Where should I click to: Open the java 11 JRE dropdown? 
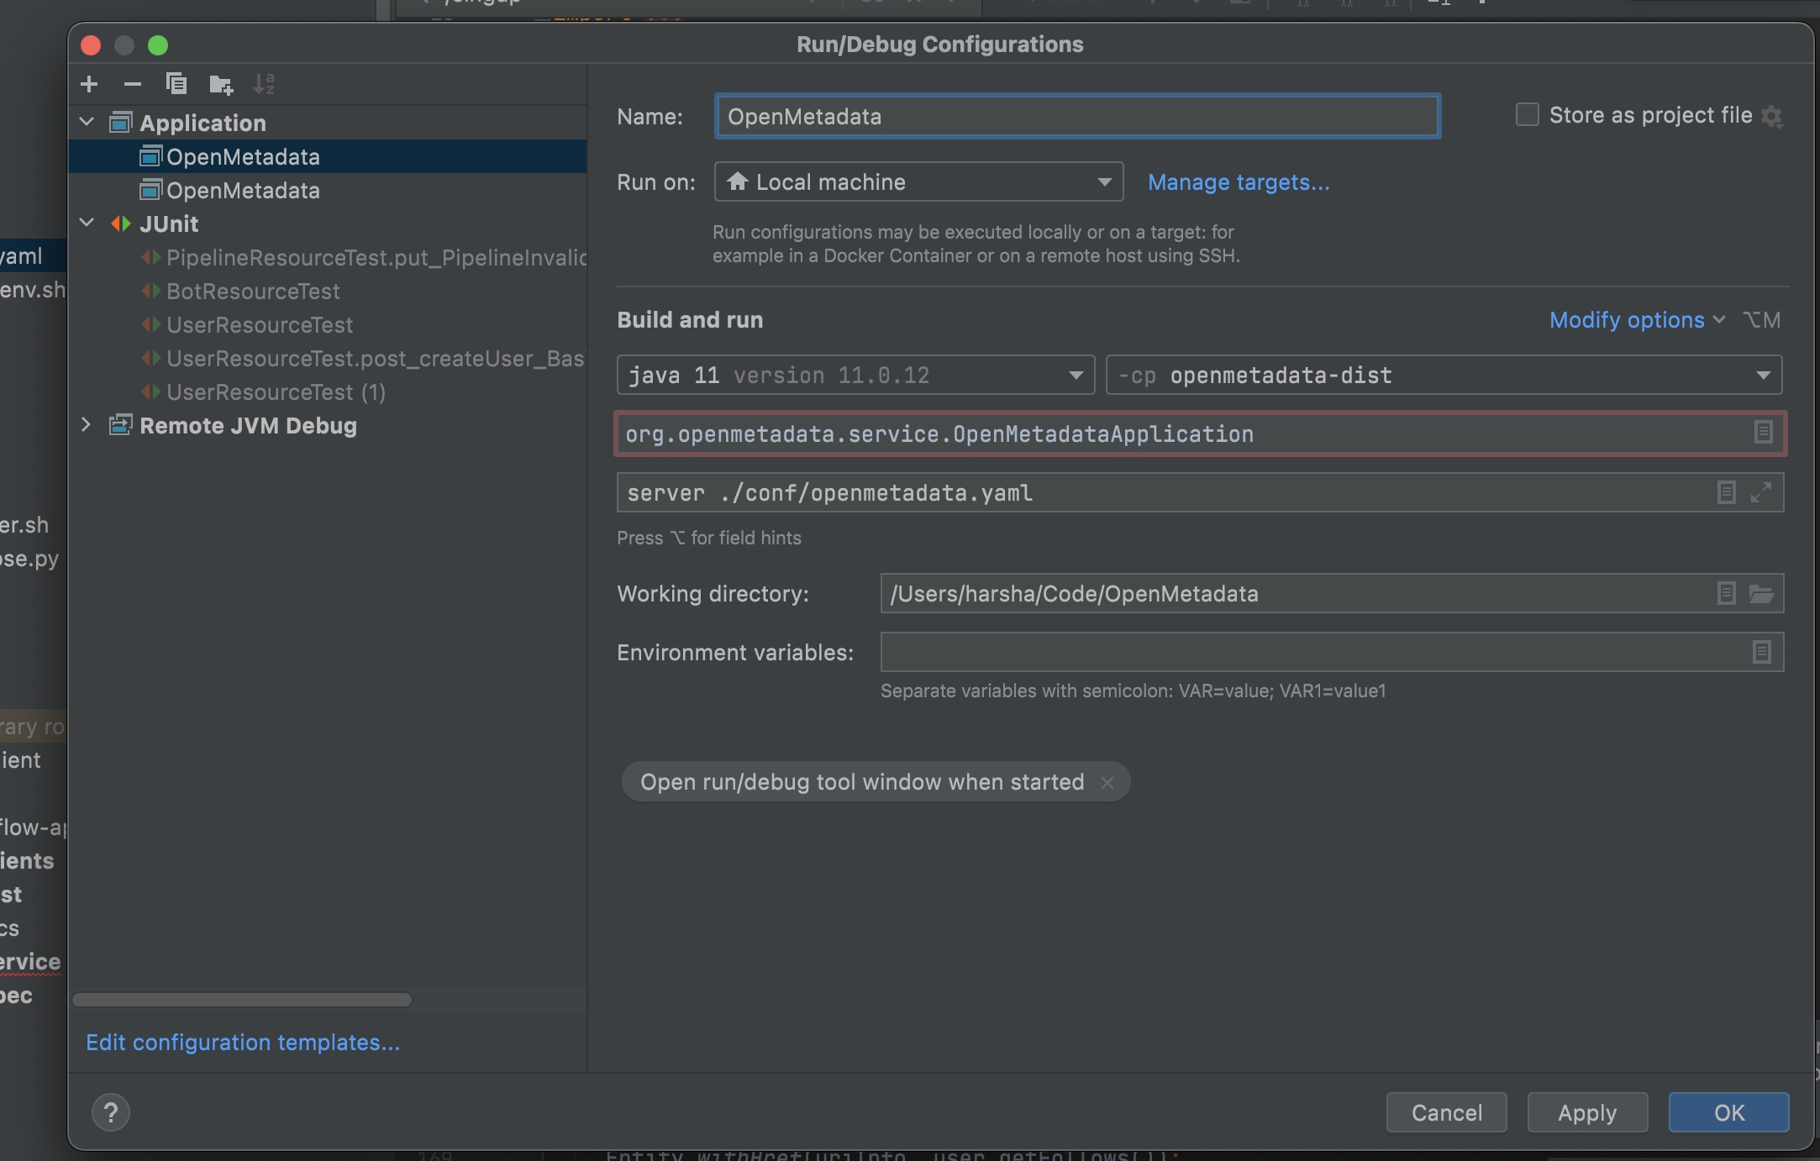pos(1076,375)
